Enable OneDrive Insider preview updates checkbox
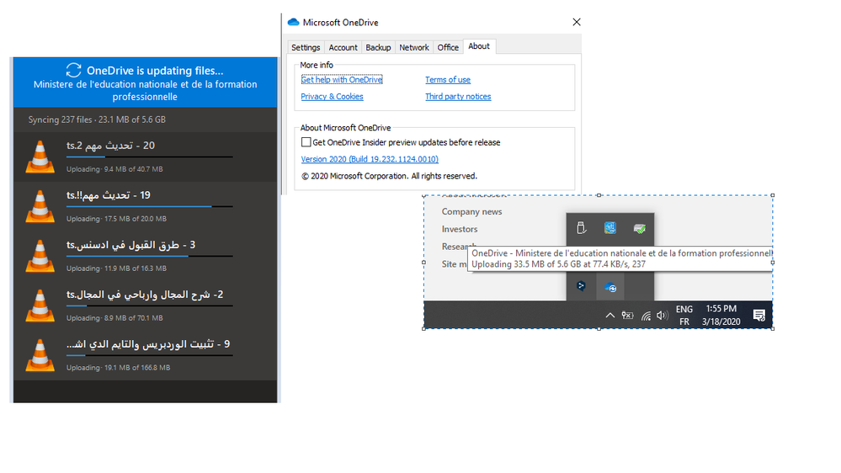This screenshot has height=473, width=841. click(x=306, y=142)
